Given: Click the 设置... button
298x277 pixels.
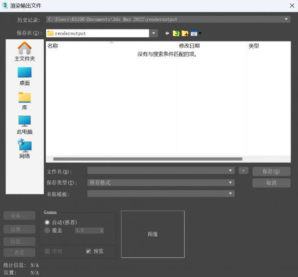Looking at the screenshot, I should tap(19, 229).
